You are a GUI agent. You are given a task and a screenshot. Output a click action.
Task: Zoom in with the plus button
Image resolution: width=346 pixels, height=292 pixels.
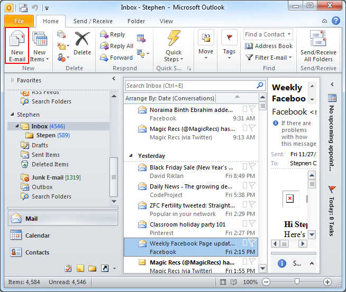click(327, 282)
